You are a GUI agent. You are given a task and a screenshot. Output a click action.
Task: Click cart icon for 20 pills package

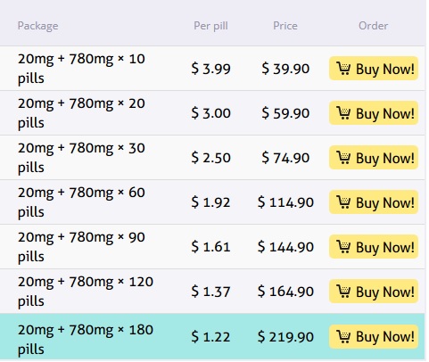[x=343, y=113]
